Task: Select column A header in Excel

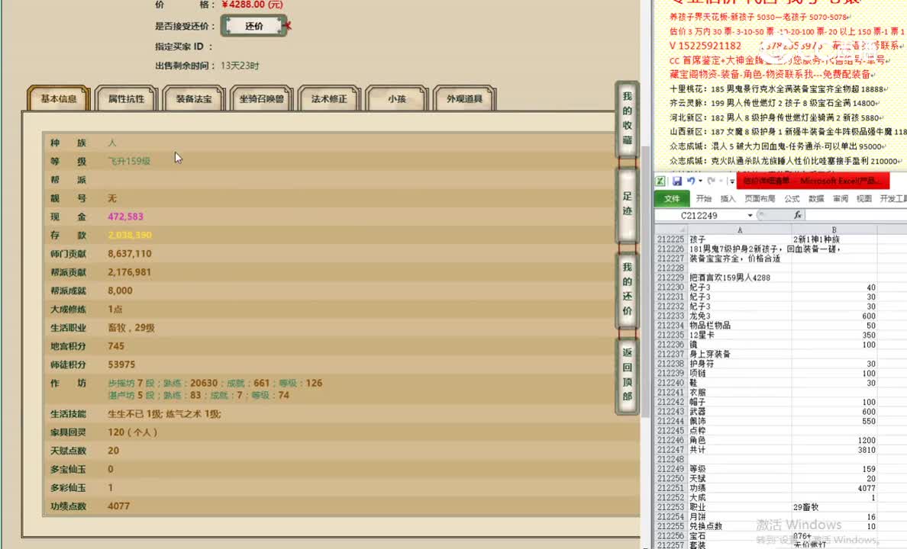Action: point(739,230)
